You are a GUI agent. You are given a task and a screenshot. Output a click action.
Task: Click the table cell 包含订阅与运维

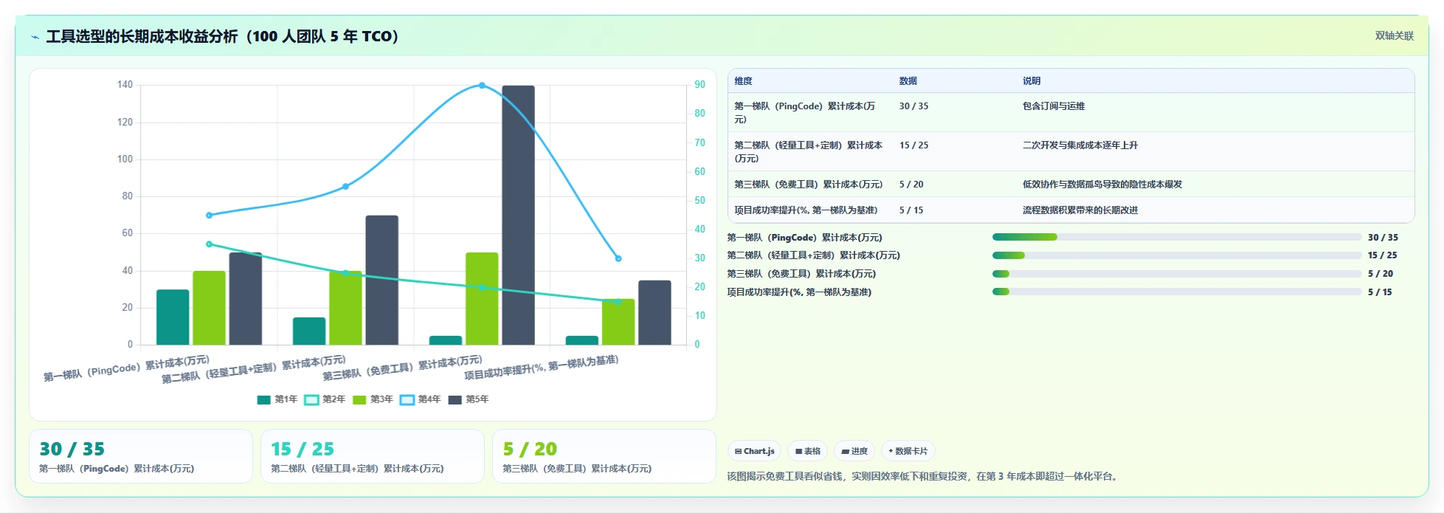(x=1054, y=106)
